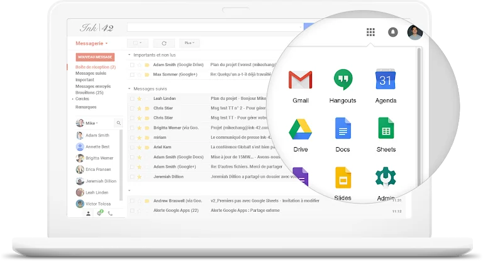
Task: Open the Messagerie dropdown
Action: (92, 43)
